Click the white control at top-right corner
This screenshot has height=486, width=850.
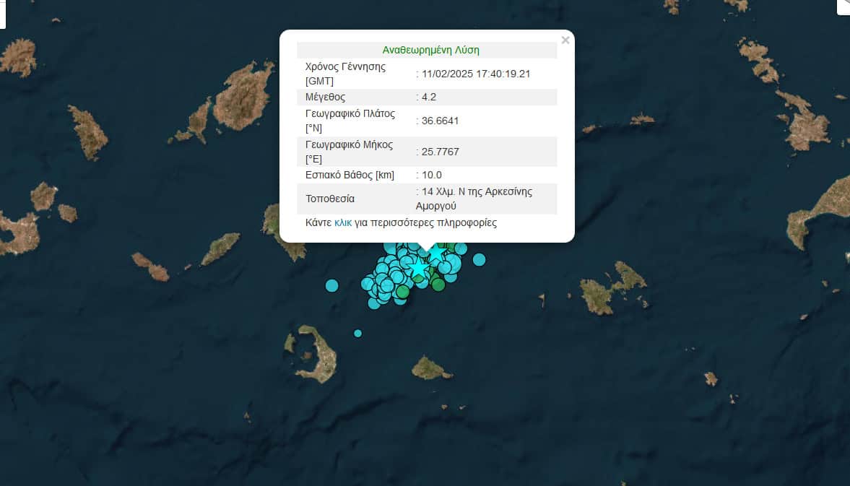pyautogui.click(x=844, y=6)
